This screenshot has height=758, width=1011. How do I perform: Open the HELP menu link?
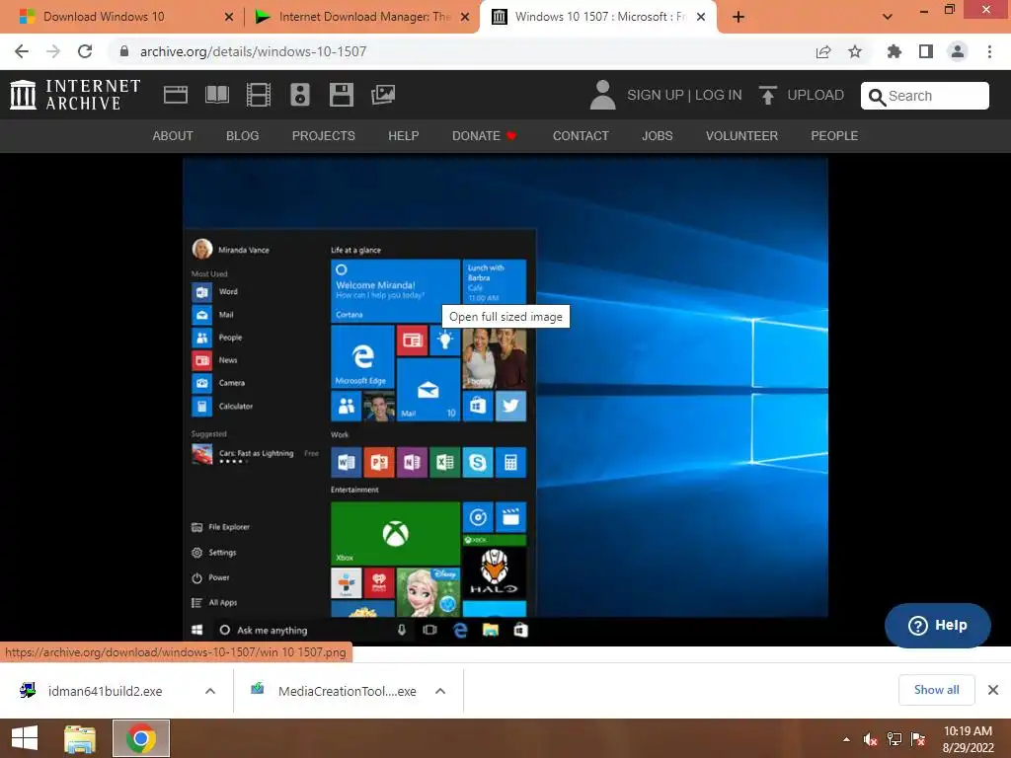pos(404,136)
